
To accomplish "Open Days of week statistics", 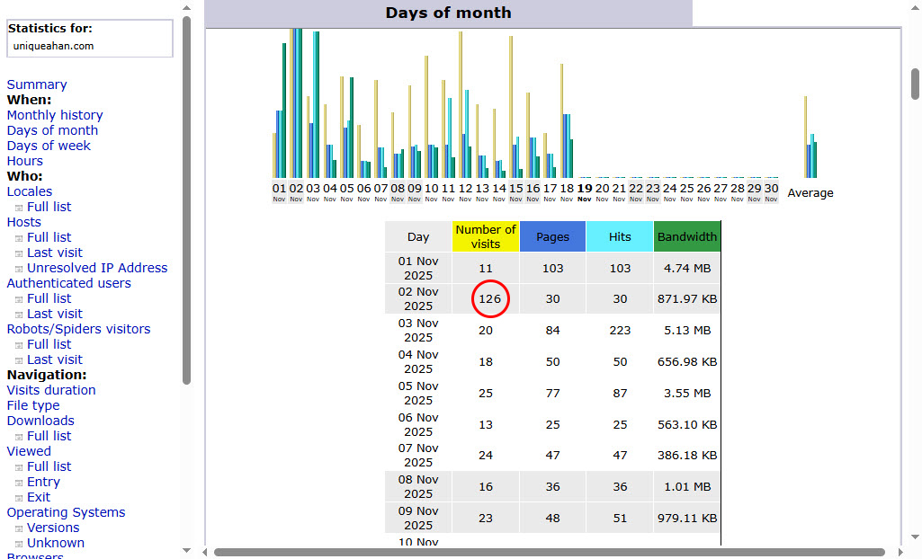I will click(x=49, y=146).
